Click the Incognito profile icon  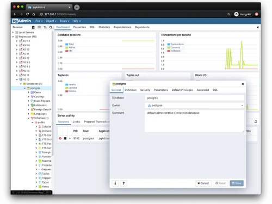click(x=236, y=14)
